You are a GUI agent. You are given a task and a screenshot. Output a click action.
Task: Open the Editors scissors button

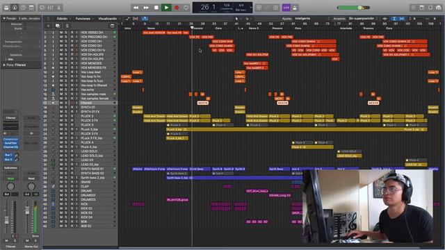[58, 8]
